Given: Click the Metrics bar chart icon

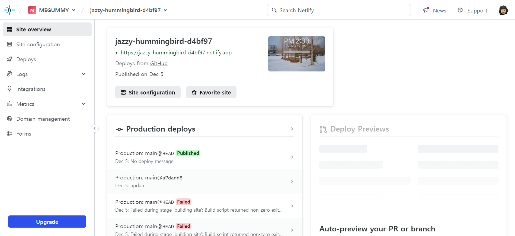Looking at the screenshot, I should pyautogui.click(x=9, y=104).
